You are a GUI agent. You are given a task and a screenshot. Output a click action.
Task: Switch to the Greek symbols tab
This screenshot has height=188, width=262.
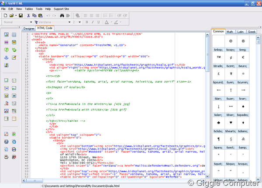252,32
